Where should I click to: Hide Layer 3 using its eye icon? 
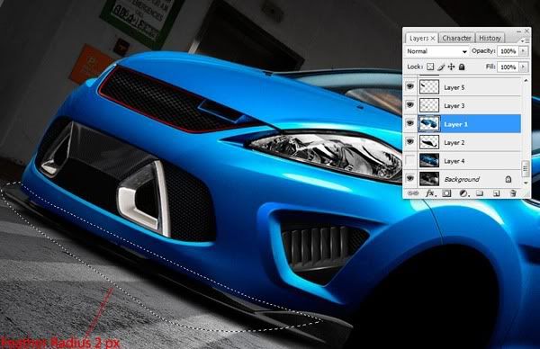coord(410,104)
